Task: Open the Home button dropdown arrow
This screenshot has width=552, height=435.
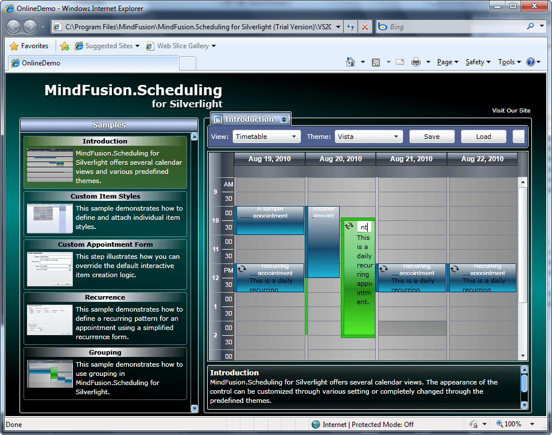Action: point(363,63)
